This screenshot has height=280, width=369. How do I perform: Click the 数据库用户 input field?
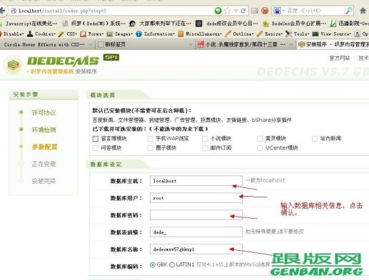[196, 198]
